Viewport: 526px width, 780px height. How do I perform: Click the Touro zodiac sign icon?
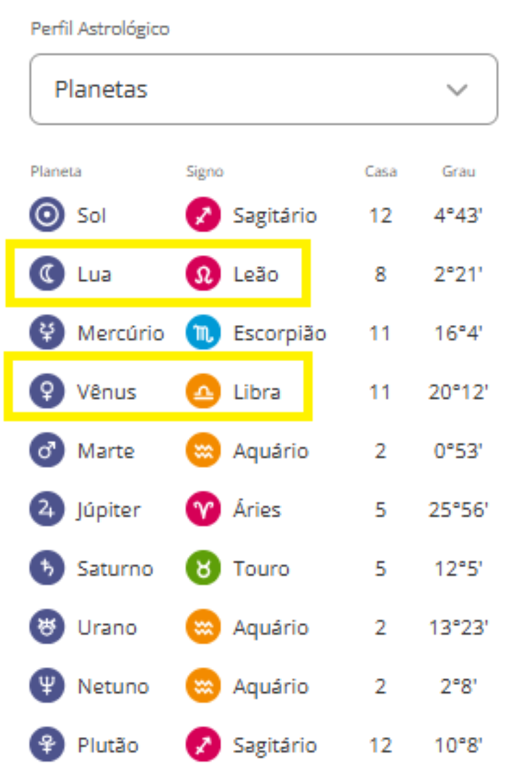[x=203, y=568]
